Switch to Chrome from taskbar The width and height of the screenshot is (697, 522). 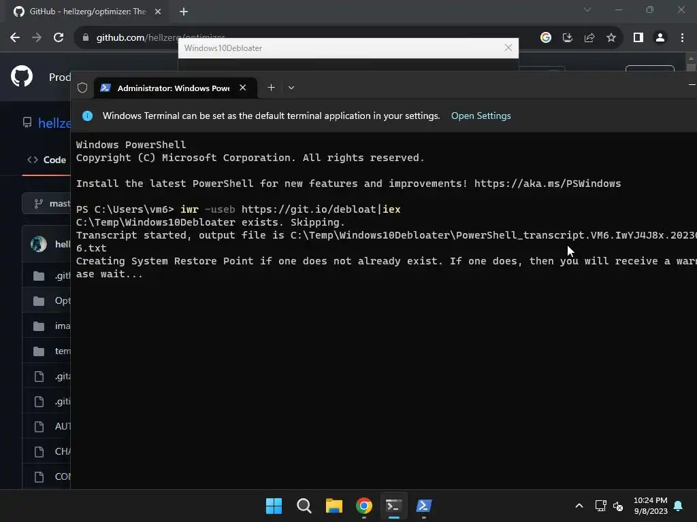click(x=364, y=506)
